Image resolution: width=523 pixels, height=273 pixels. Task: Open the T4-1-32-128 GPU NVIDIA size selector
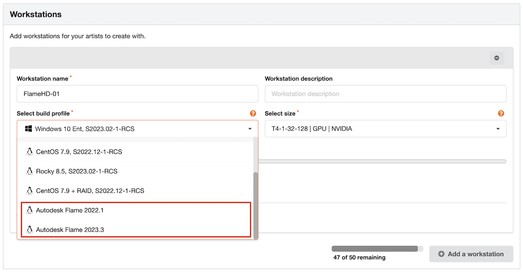pos(380,129)
